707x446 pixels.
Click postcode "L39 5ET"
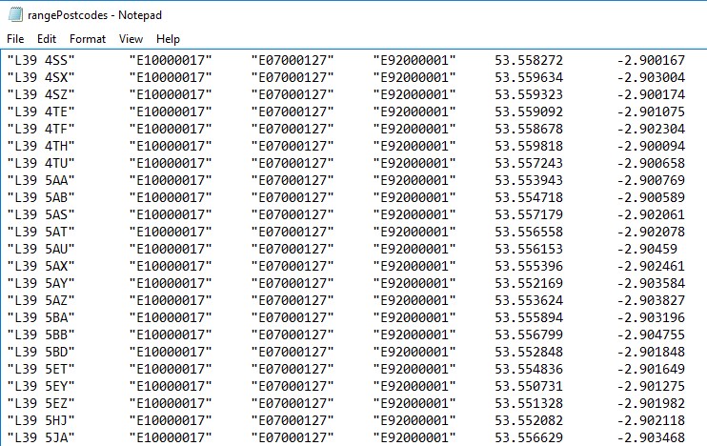pos(41,369)
